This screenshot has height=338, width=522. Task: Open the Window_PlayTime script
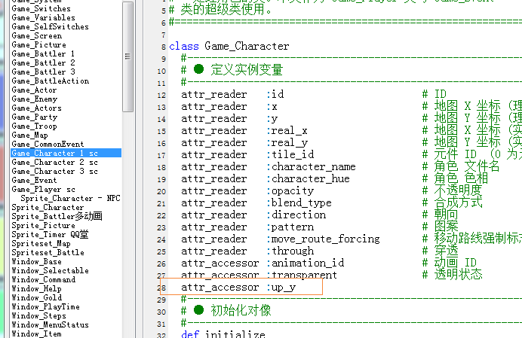[x=45, y=306]
